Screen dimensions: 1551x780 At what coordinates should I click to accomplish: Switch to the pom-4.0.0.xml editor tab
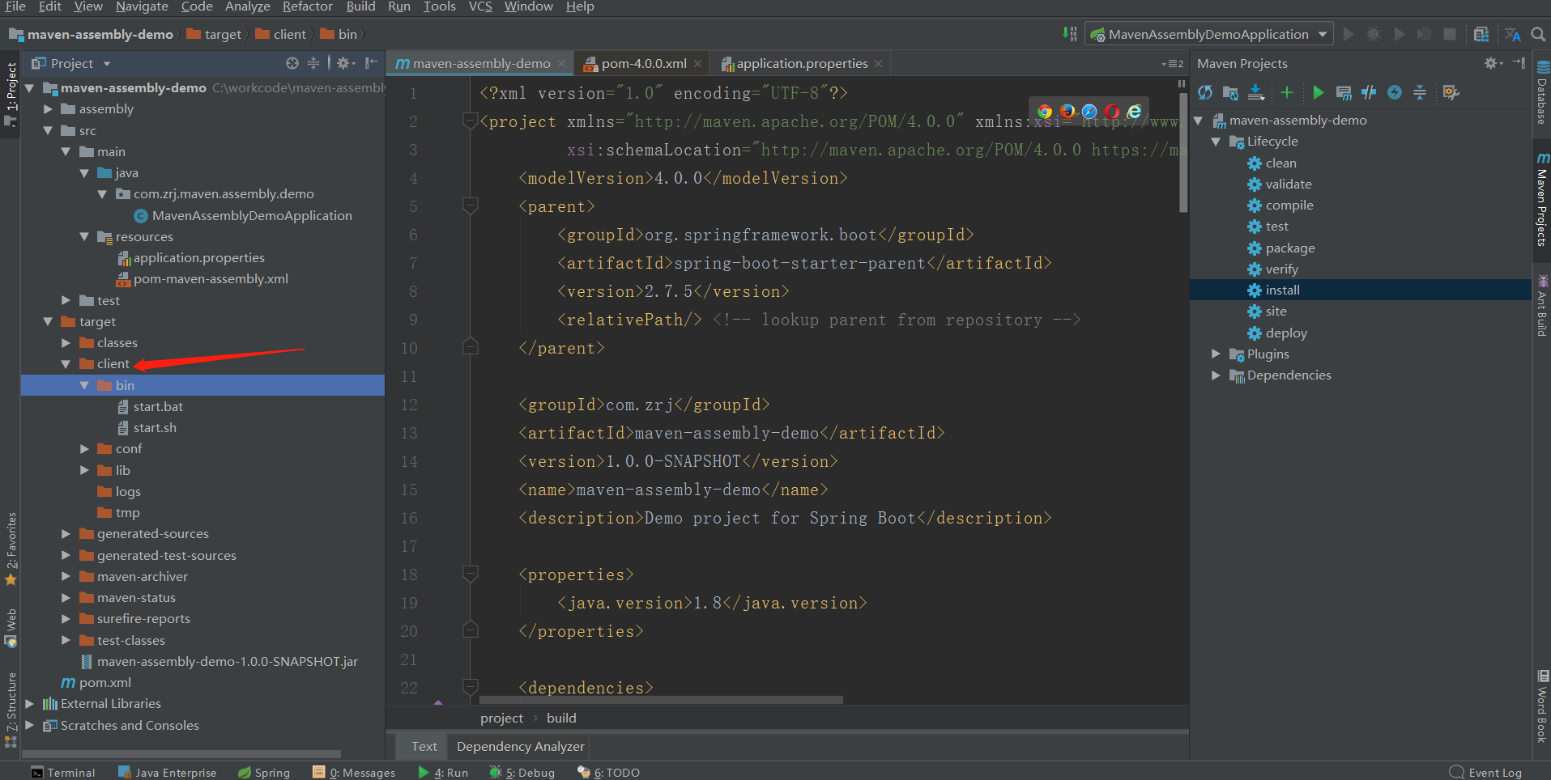(642, 62)
